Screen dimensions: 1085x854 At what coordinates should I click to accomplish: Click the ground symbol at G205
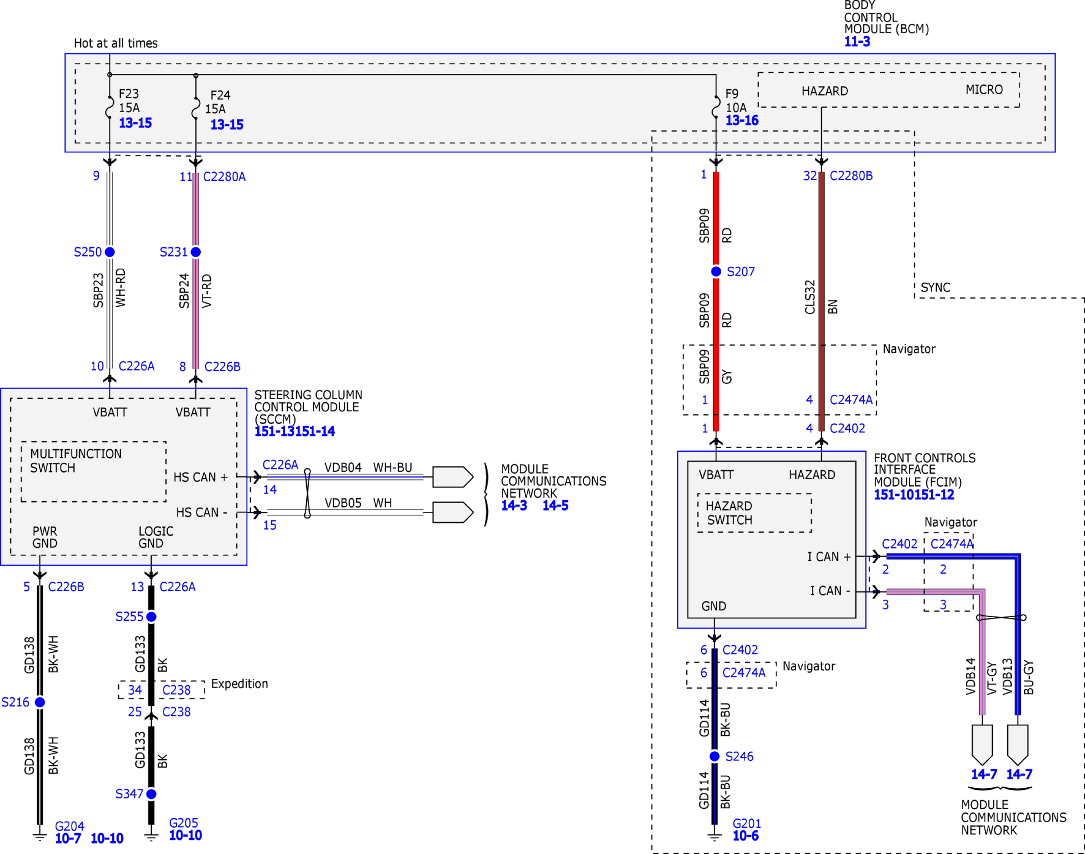click(x=151, y=838)
